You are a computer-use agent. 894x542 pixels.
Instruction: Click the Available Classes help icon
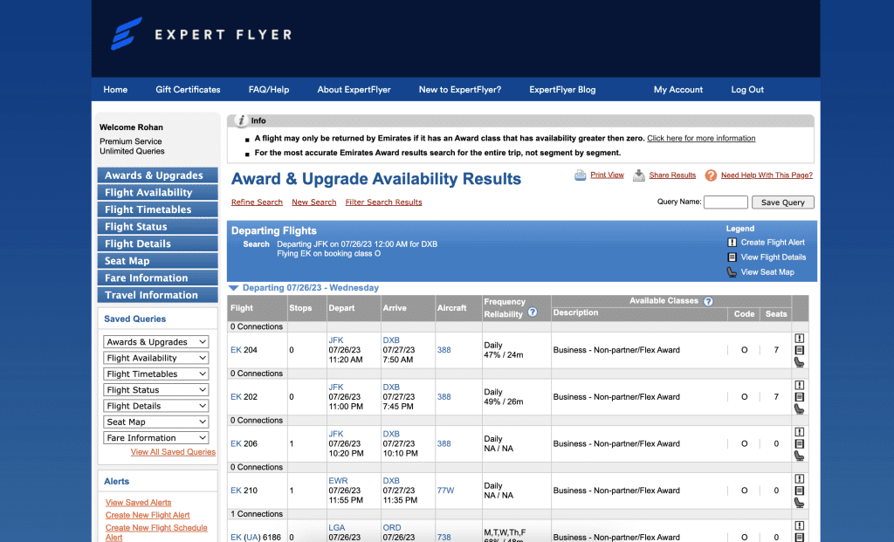click(708, 301)
